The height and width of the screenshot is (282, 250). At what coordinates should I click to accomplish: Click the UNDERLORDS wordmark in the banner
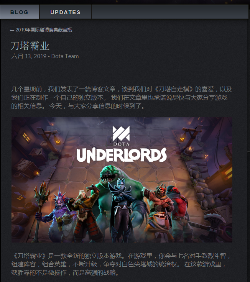click(x=122, y=155)
